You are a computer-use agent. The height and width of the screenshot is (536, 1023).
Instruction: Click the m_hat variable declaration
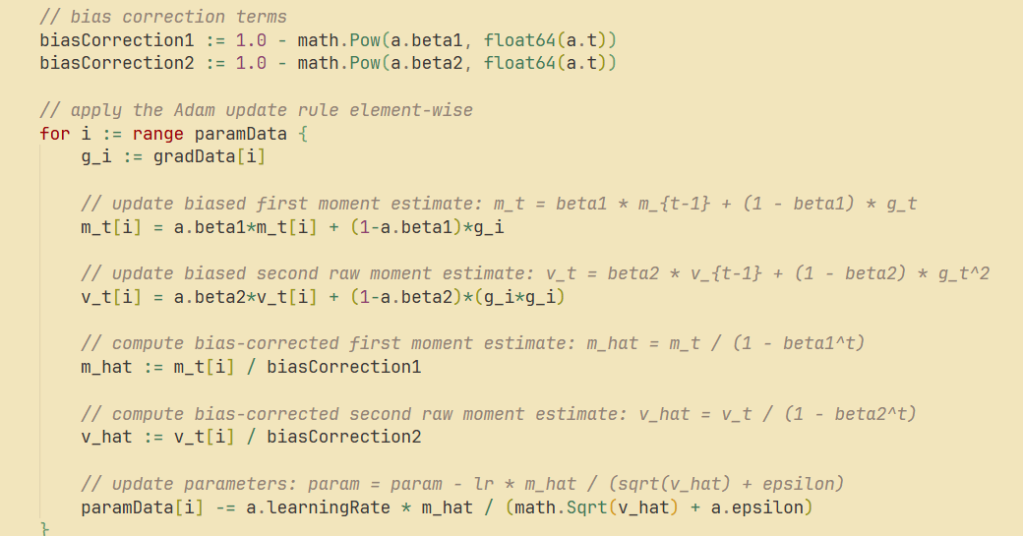[x=106, y=367]
